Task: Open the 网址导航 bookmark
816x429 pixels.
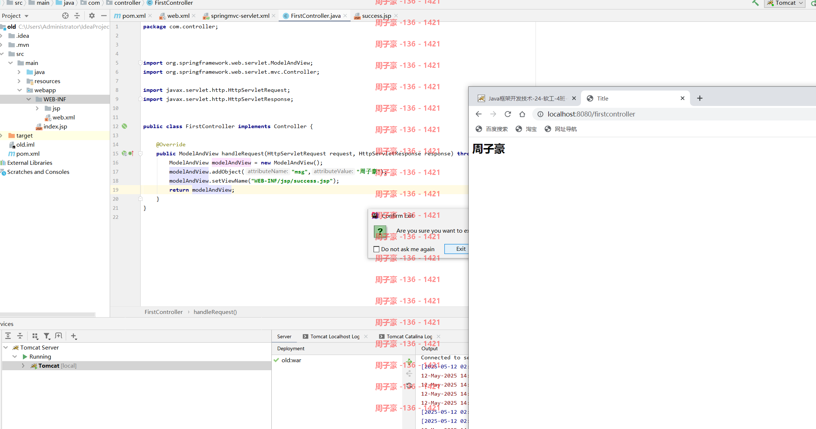Action: coord(560,129)
